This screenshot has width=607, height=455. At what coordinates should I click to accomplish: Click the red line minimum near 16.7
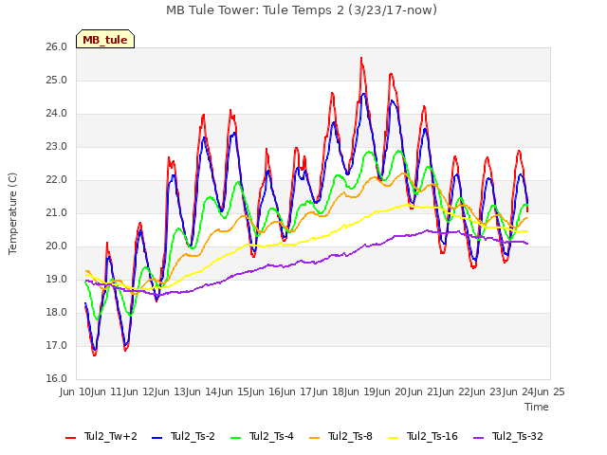pyautogui.click(x=95, y=355)
